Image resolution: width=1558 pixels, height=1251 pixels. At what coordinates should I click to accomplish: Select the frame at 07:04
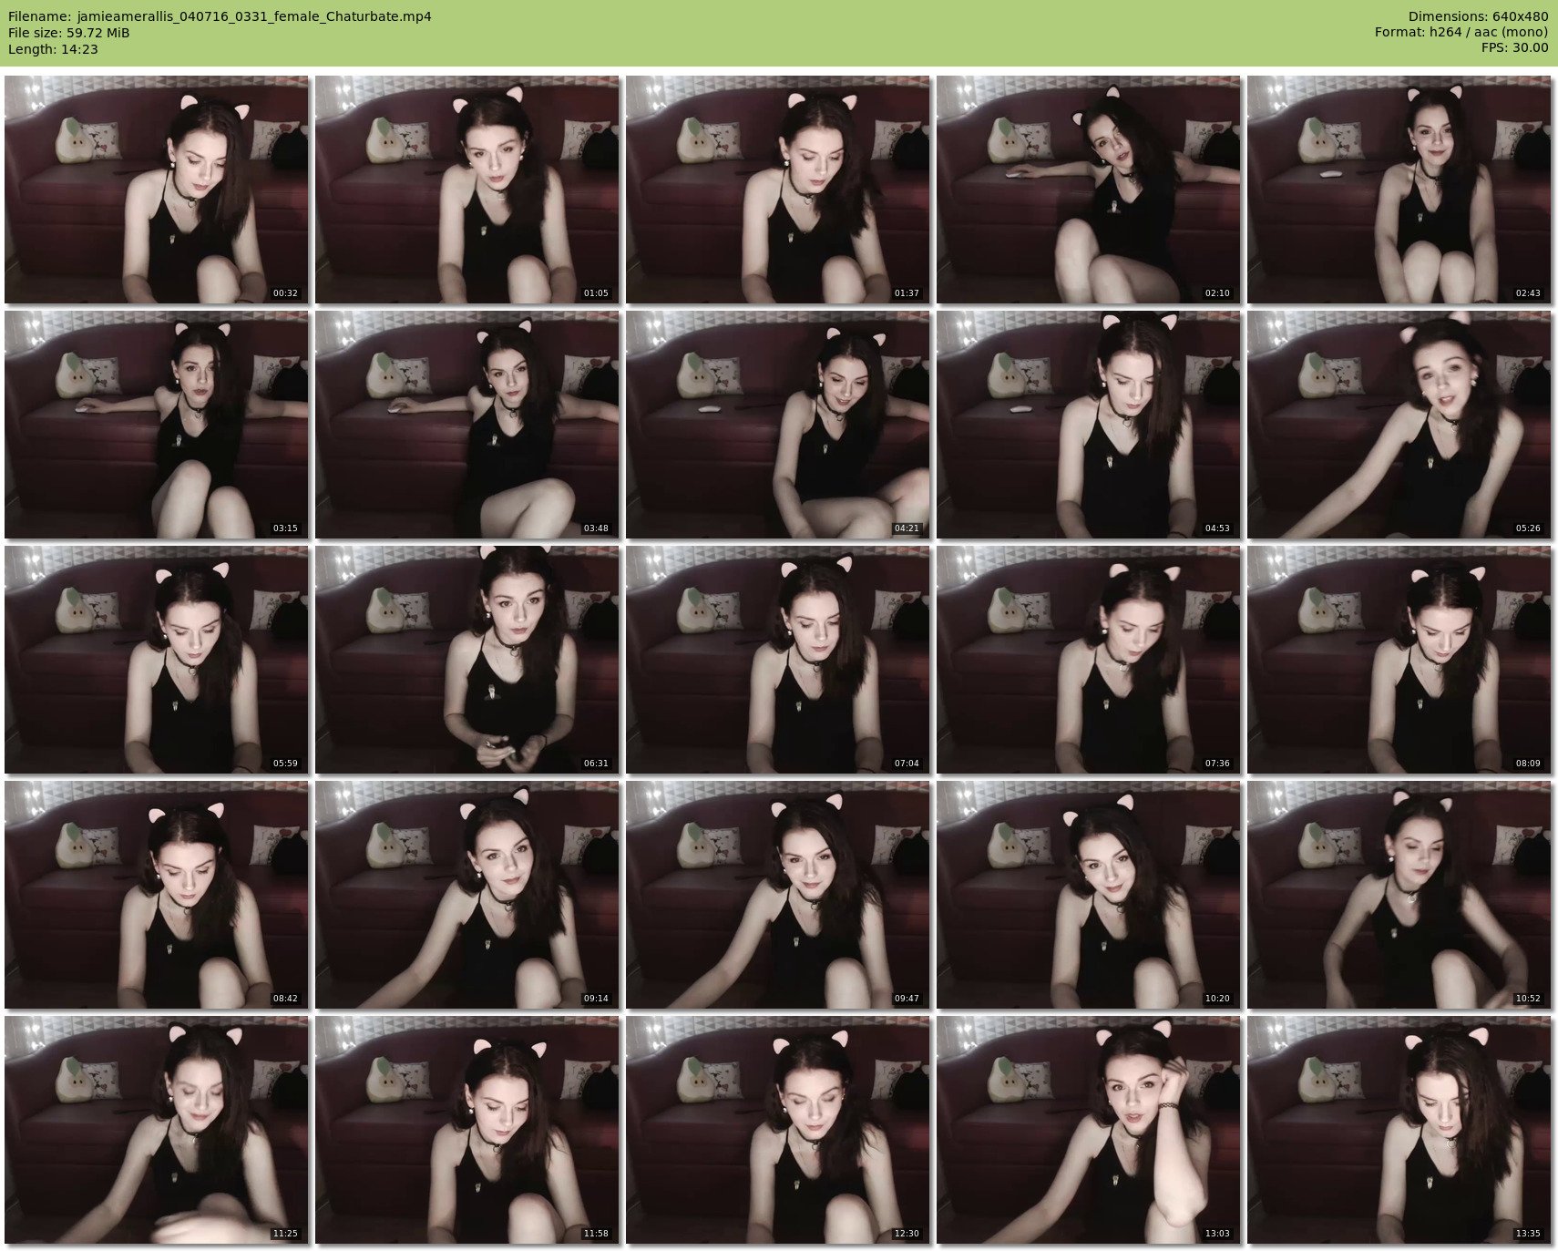(x=777, y=660)
